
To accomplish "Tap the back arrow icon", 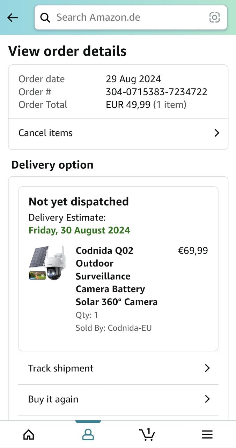I will 13,17.
